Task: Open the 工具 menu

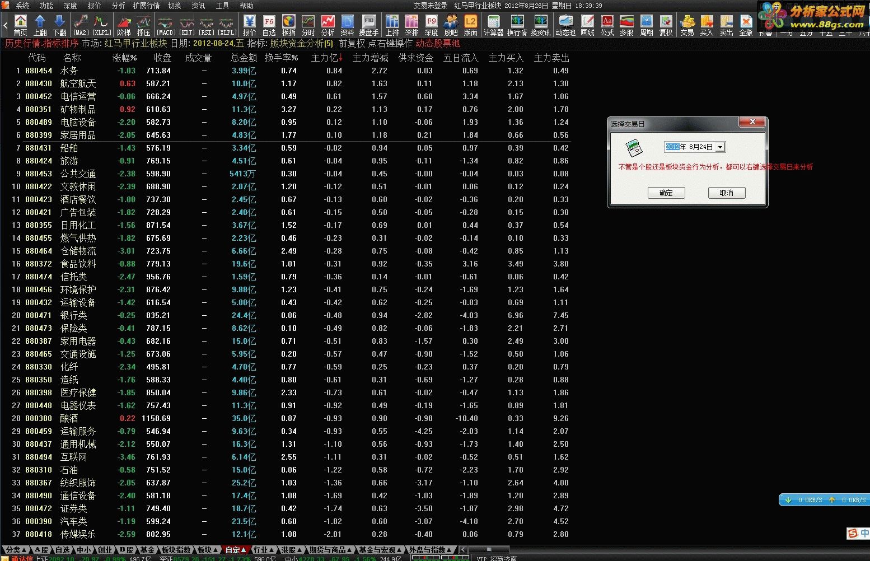Action: pyautogui.click(x=222, y=6)
